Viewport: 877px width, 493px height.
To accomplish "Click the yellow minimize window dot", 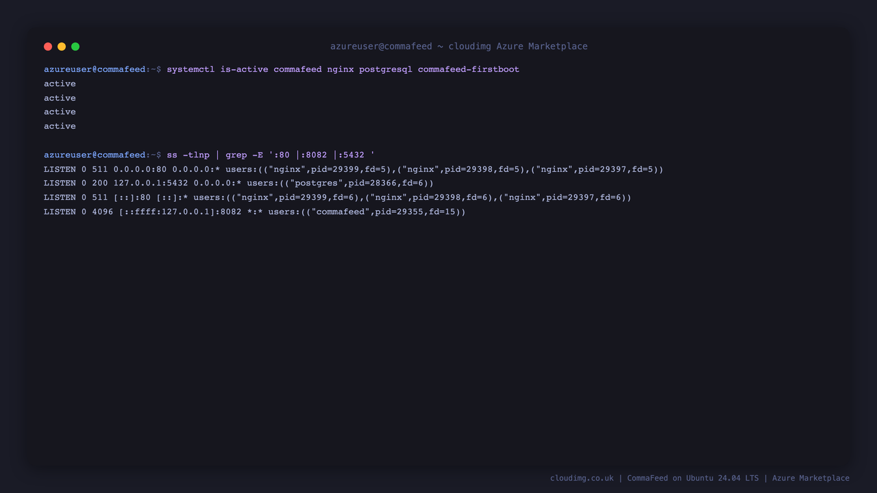I will coord(62,47).
